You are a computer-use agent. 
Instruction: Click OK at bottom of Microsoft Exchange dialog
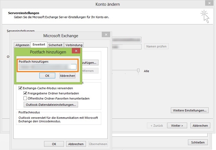pos(54,144)
